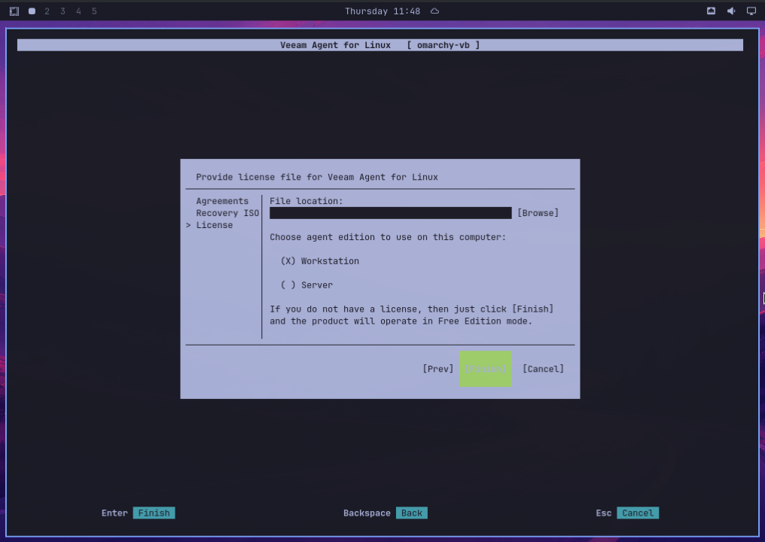Click the 'Provide license file' dialog heading
Viewport: 765px width, 542px height.
[317, 177]
